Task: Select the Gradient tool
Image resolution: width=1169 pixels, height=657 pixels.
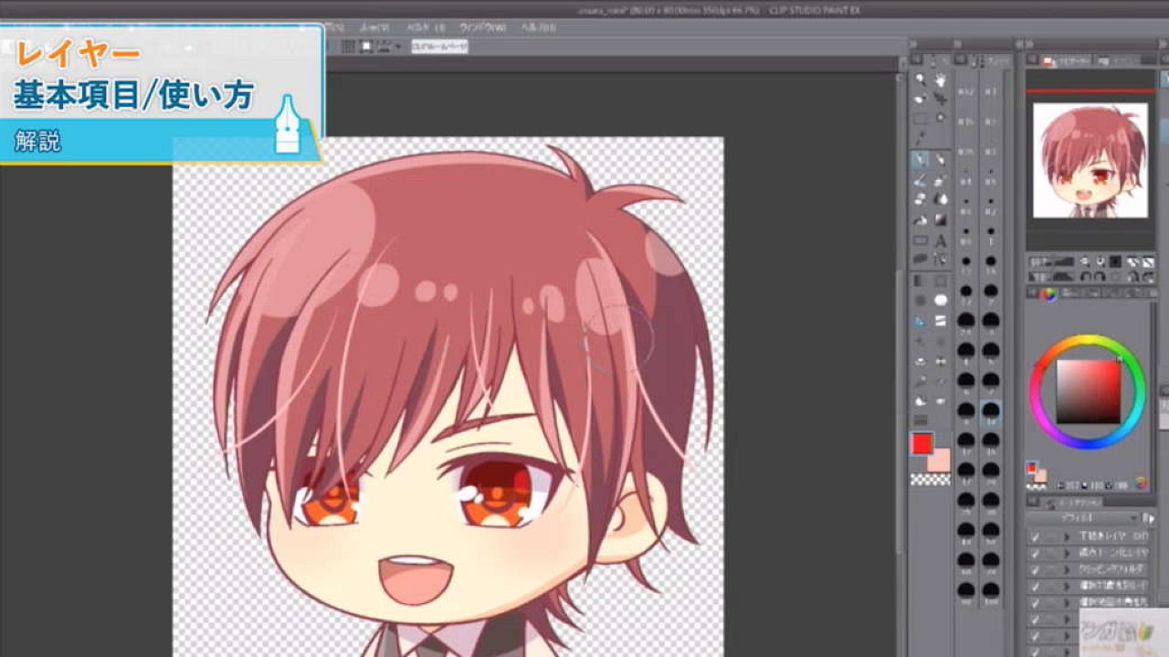Action: (941, 220)
